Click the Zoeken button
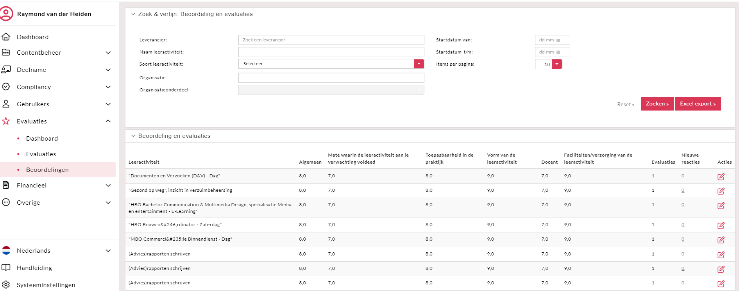This screenshot has width=739, height=291. pos(657,104)
